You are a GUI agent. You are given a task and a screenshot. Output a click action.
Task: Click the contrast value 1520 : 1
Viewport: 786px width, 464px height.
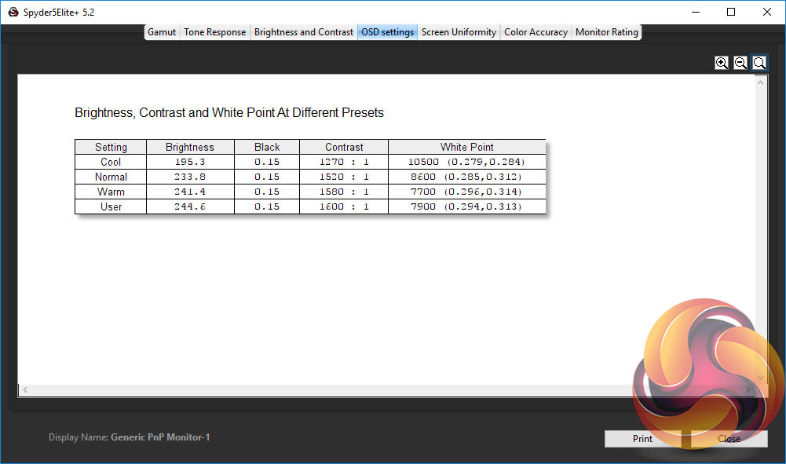(x=344, y=177)
